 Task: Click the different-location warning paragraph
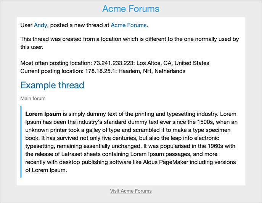(130, 43)
